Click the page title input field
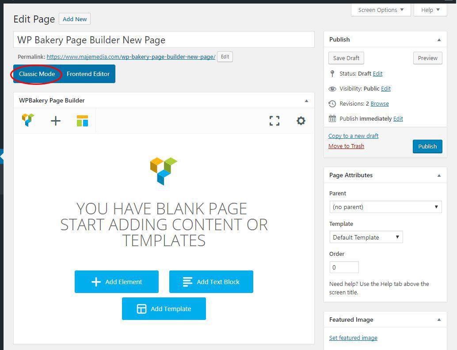Viewport: 457px width, 350px height. (x=164, y=40)
